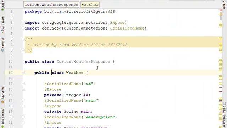Open the Gradle side panel

[x=224, y=4]
